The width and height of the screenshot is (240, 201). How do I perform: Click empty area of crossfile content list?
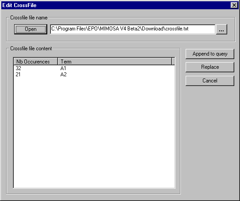coord(94,131)
